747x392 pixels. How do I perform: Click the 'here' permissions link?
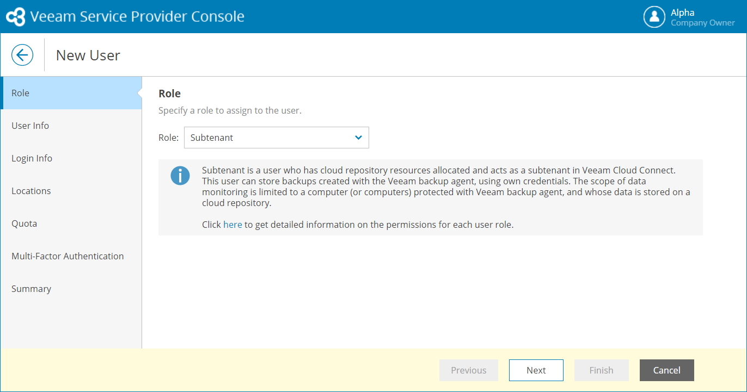232,225
